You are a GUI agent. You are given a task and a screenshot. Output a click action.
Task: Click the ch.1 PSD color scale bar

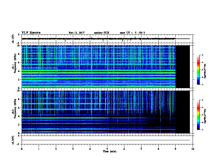click(x=198, y=70)
